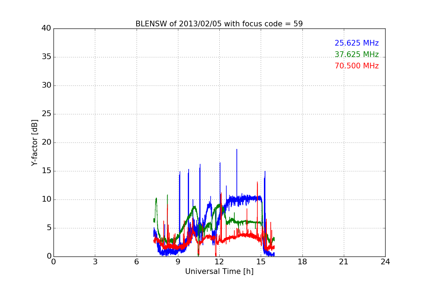Click the red spike peak near 15 h
This screenshot has width=428, height=285.
tap(257, 182)
